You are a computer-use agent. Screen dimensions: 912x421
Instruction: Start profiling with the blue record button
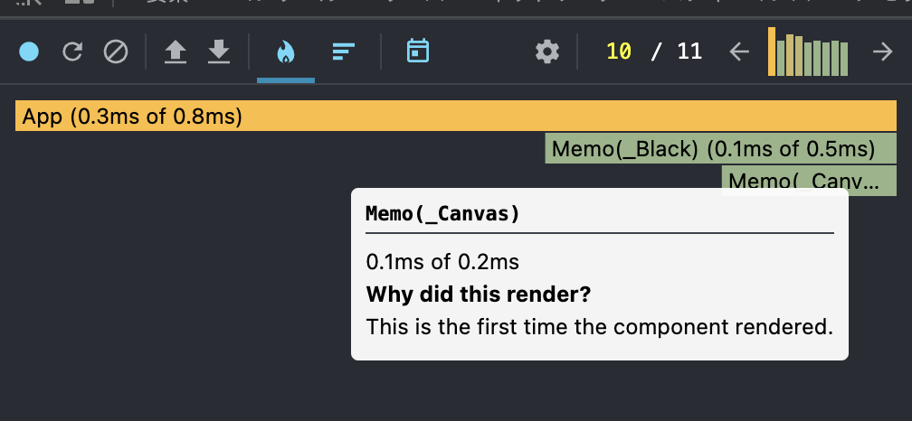[x=29, y=52]
